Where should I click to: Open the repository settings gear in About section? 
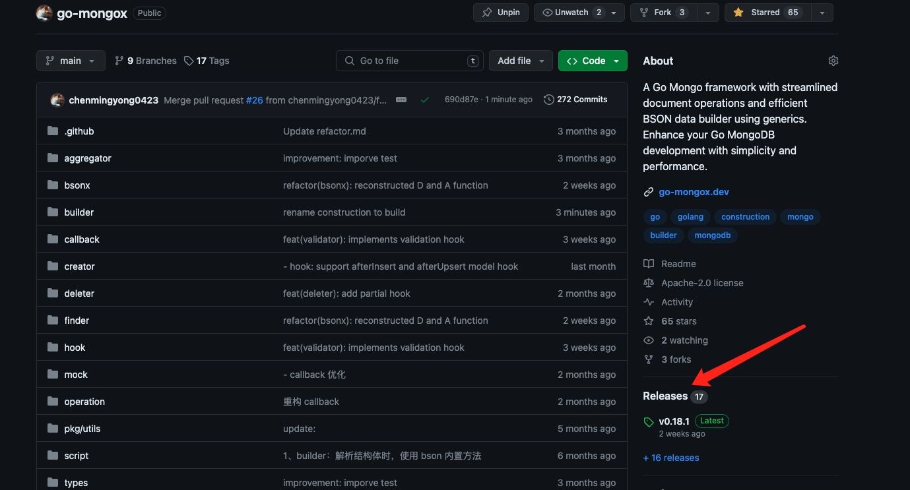click(x=833, y=60)
